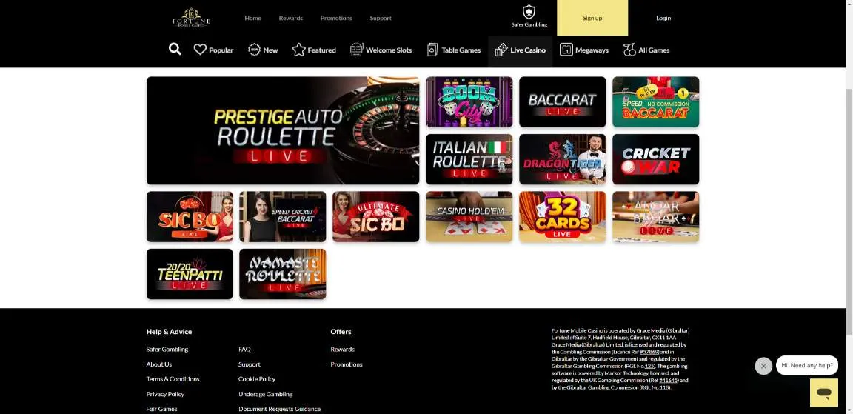Open the Safer Gambling footer link

pyautogui.click(x=167, y=350)
